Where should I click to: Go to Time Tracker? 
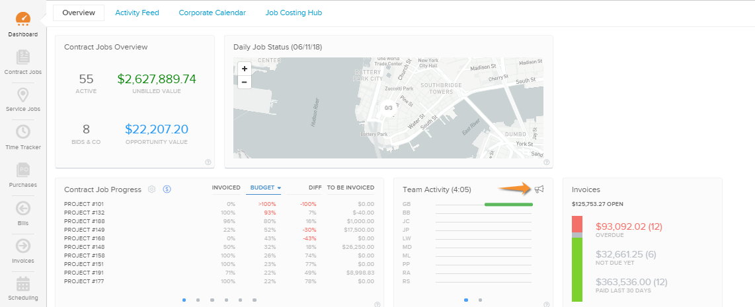pyautogui.click(x=23, y=137)
